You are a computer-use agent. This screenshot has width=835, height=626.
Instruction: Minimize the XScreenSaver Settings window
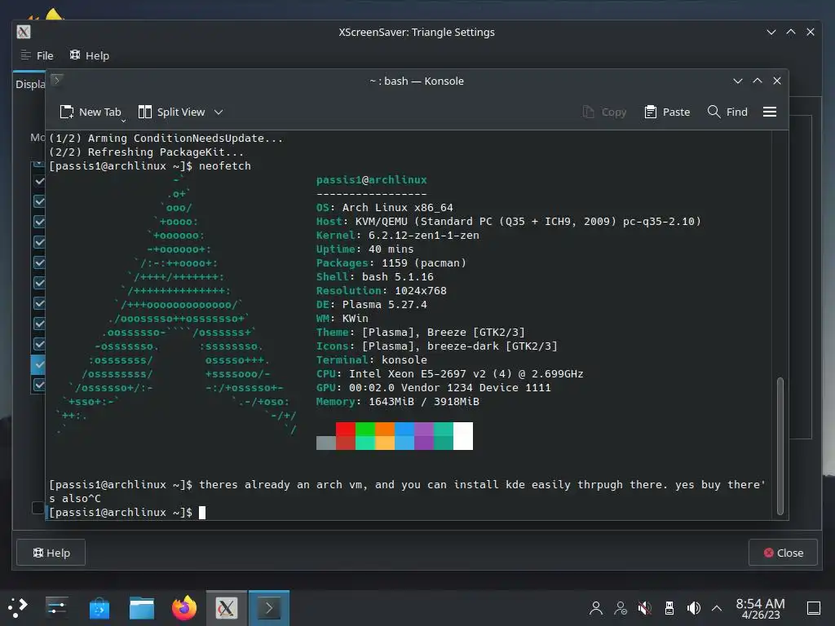pyautogui.click(x=771, y=32)
